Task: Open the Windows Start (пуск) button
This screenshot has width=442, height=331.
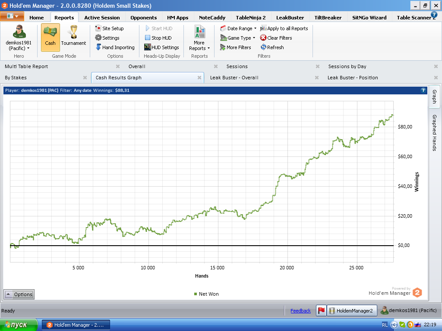Action: click(x=19, y=325)
